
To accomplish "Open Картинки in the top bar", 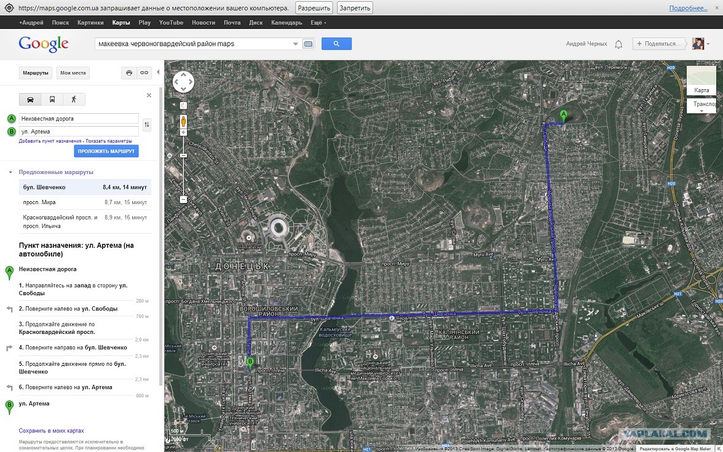I will click(x=90, y=23).
